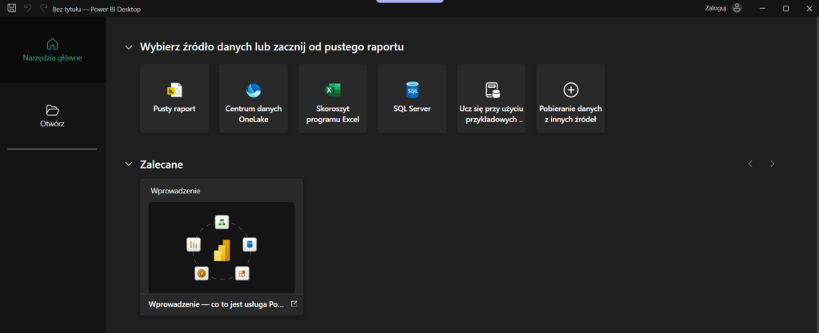Image resolution: width=819 pixels, height=333 pixels.
Task: Click Pobieranie danych z innych źródeł plus icon
Action: [x=570, y=89]
